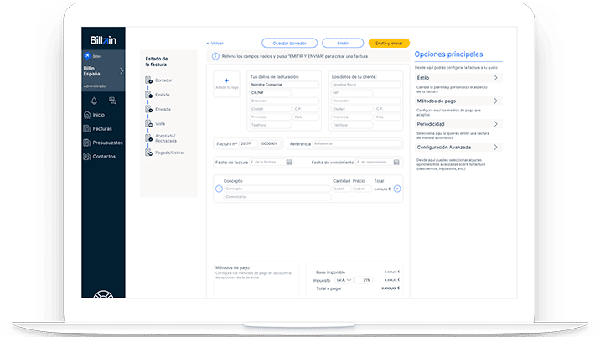Expand the Billin España account chevron
The image size is (600, 337).
[122, 71]
